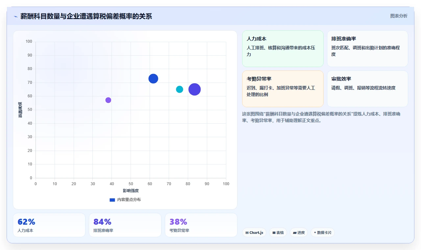Click the 图表分析 label in header
The height and width of the screenshot is (250, 421).
tap(399, 16)
